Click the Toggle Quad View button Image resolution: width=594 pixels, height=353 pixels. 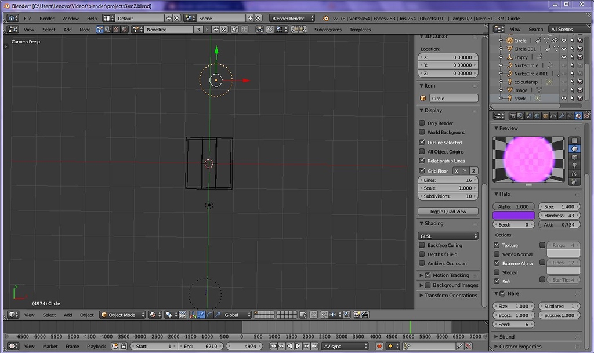448,210
